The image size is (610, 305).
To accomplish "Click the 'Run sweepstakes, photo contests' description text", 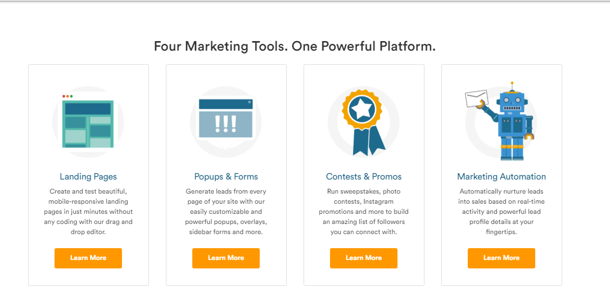I will tap(364, 212).
